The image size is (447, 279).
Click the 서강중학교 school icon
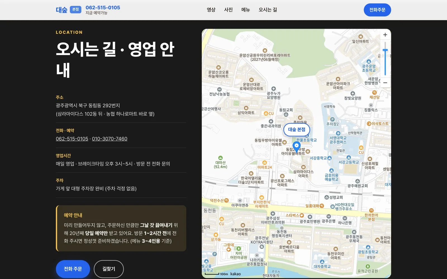329,158
